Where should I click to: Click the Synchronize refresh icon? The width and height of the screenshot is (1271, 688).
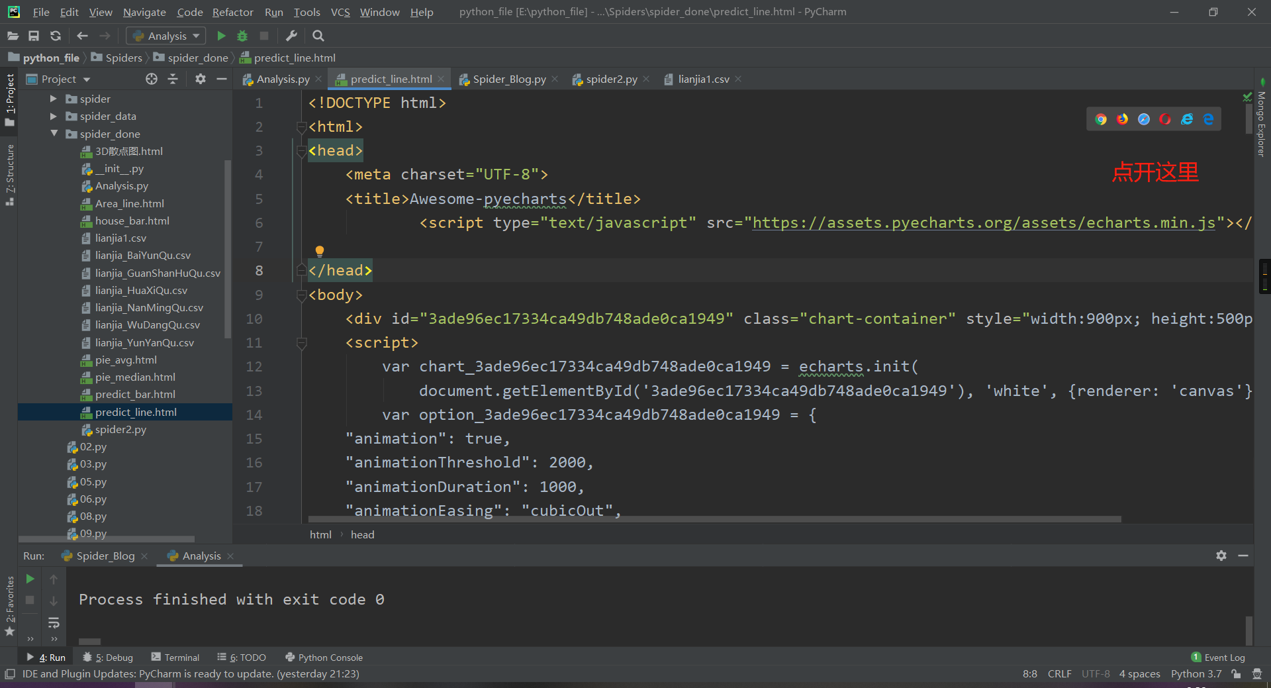(x=56, y=36)
